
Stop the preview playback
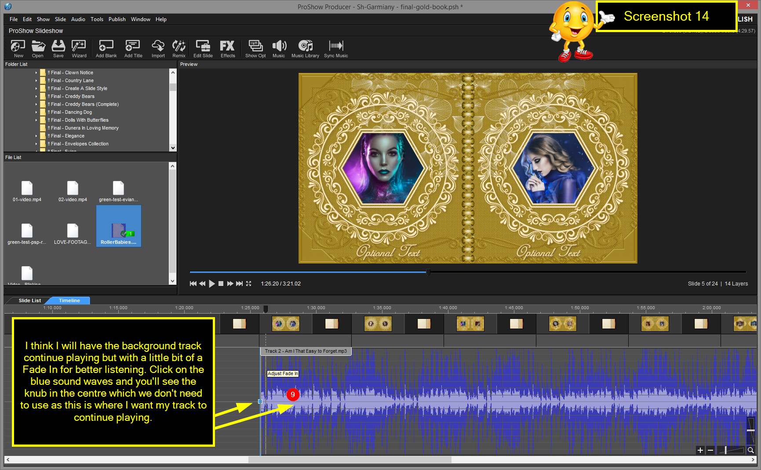pos(221,284)
